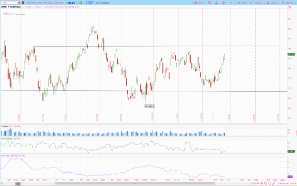The height and width of the screenshot is (186, 297).
Task: Click the blue bid/ask sizes icon
Action: tap(90, 3)
